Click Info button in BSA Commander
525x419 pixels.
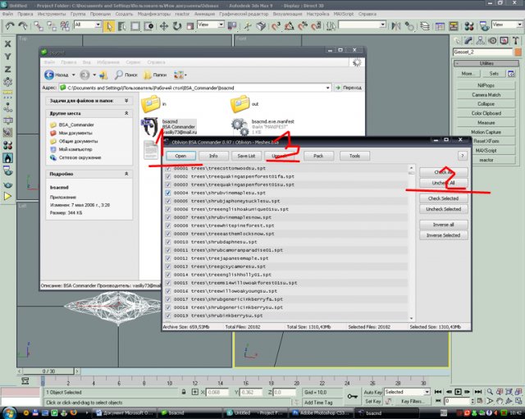pos(213,156)
